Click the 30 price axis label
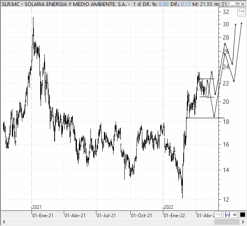This screenshot has width=247, height=226. (x=226, y=24)
